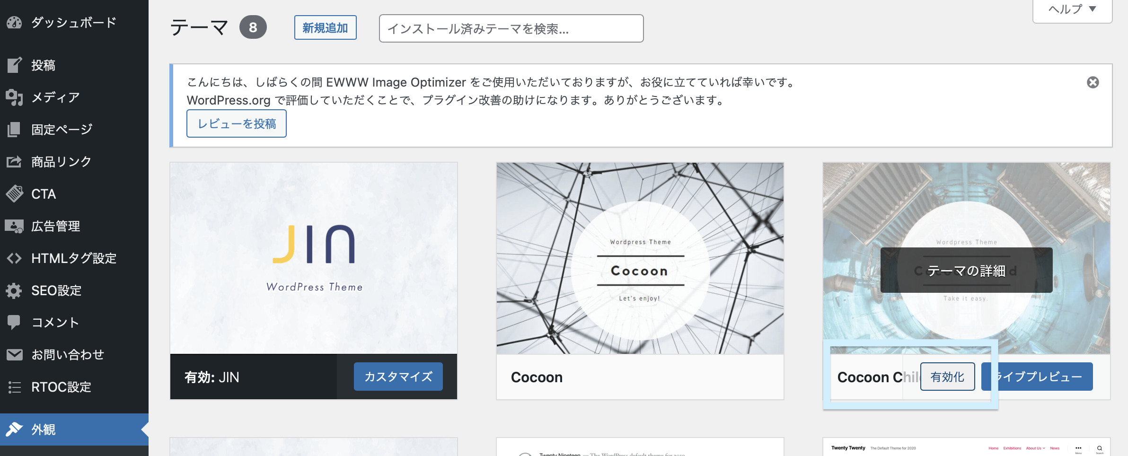Image resolution: width=1128 pixels, height=456 pixels.
Task: Click the コメント speech bubble icon
Action: coord(14,323)
